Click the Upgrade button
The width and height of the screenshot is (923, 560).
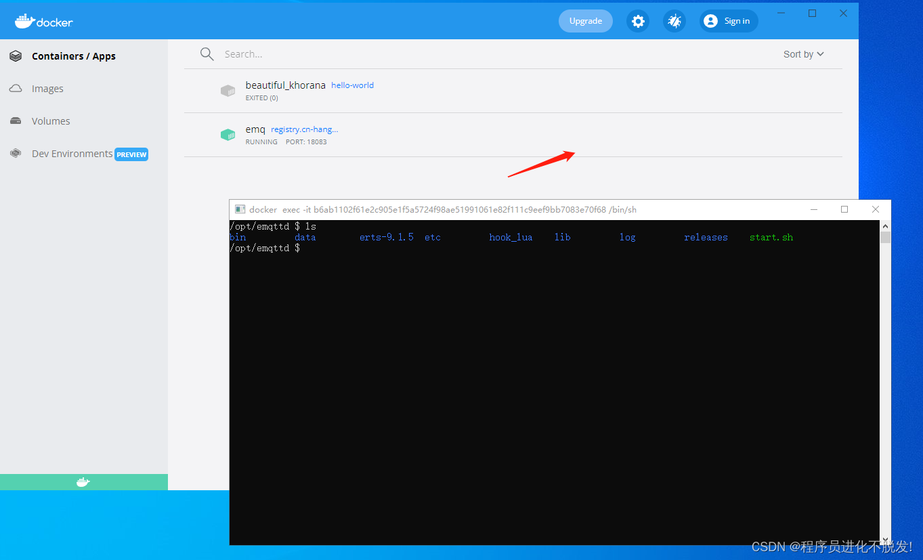(586, 21)
